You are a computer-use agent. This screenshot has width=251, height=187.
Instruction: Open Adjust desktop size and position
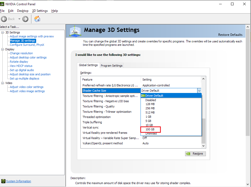tap(30, 74)
